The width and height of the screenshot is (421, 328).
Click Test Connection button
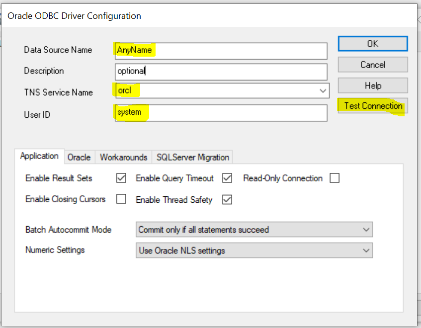point(373,106)
